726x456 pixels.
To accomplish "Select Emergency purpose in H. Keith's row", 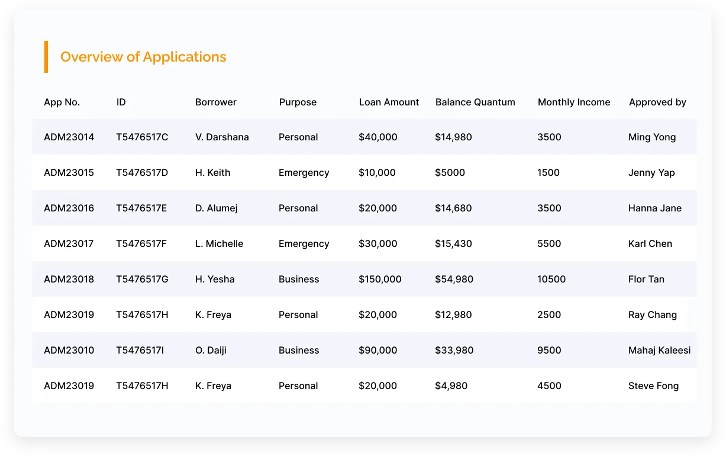I will (x=304, y=172).
